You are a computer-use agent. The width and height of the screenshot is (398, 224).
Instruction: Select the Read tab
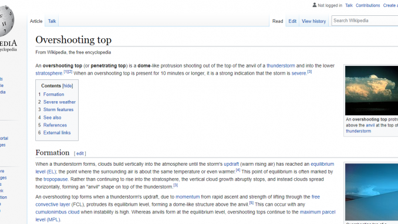click(x=278, y=21)
